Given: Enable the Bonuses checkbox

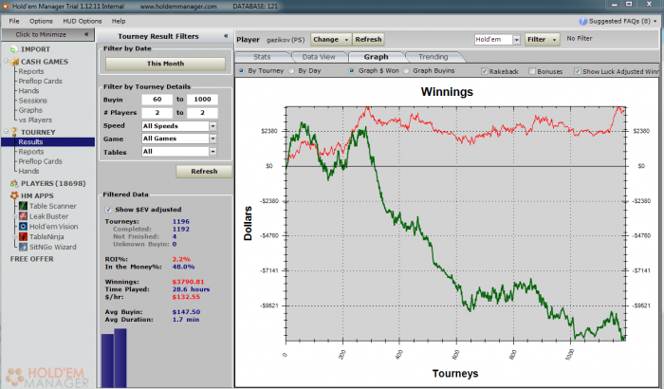Looking at the screenshot, I should pyautogui.click(x=532, y=71).
